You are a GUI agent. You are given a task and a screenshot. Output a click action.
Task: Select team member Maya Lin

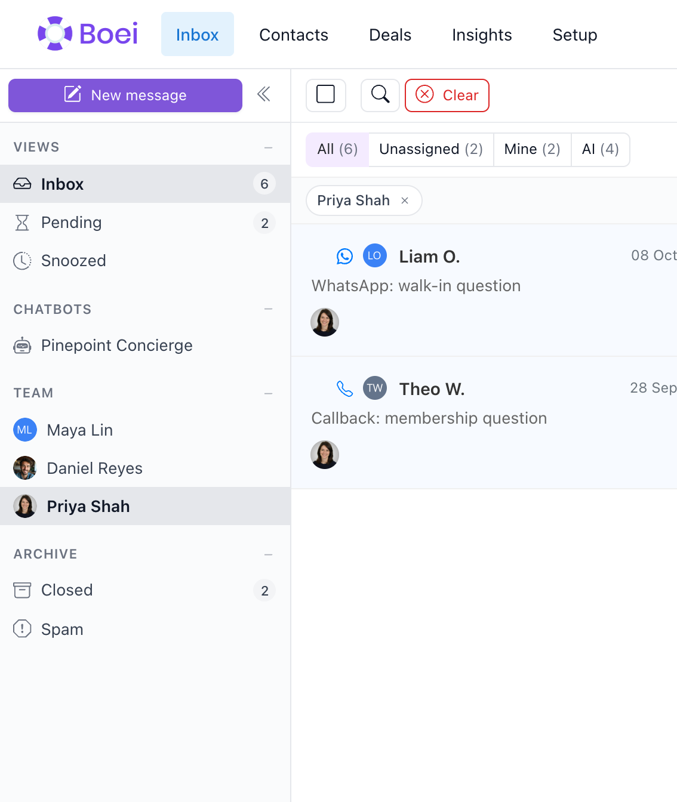pyautogui.click(x=145, y=430)
